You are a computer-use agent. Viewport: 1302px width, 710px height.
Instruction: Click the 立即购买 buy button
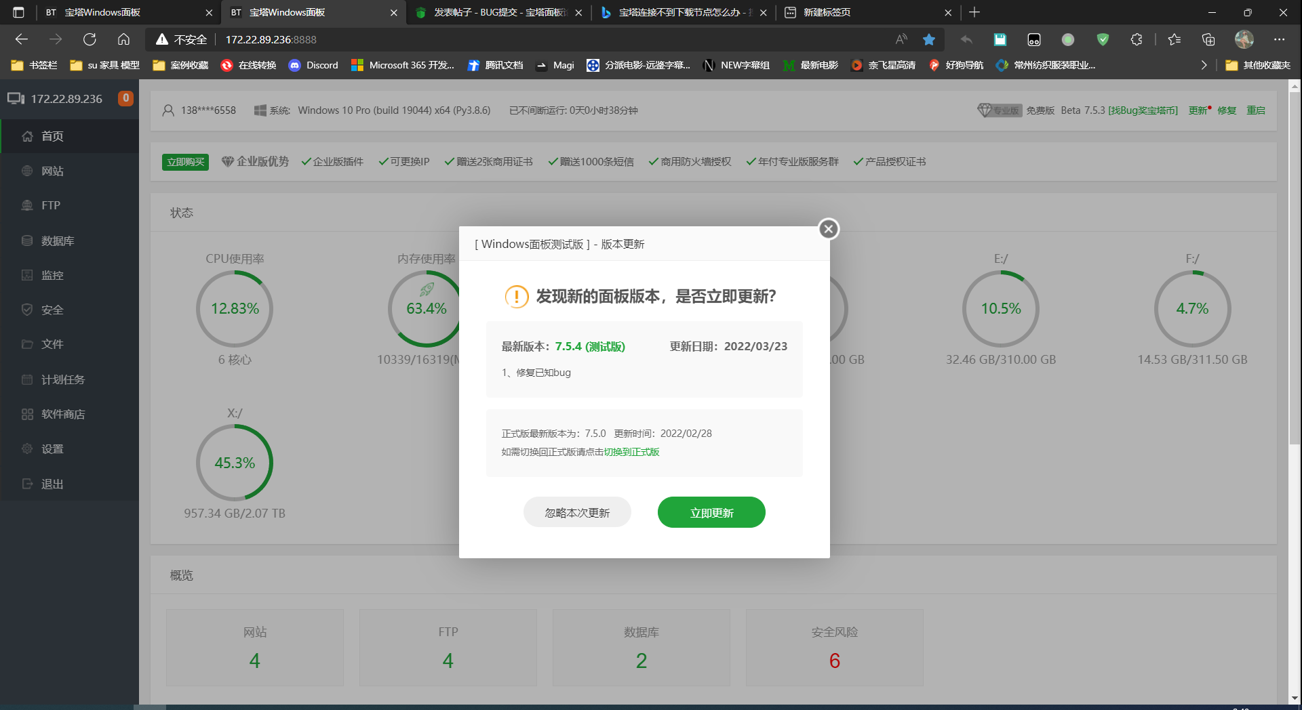click(x=185, y=162)
